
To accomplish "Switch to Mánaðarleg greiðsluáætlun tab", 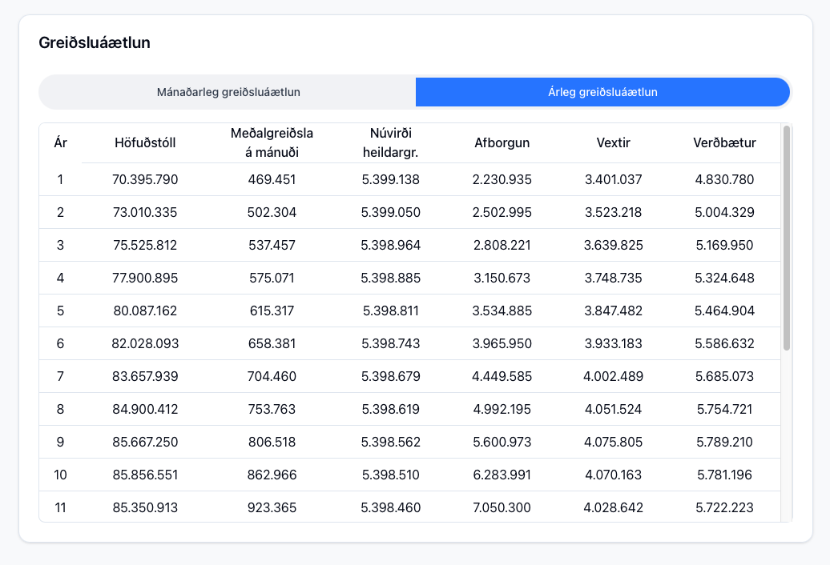I will tap(228, 92).
